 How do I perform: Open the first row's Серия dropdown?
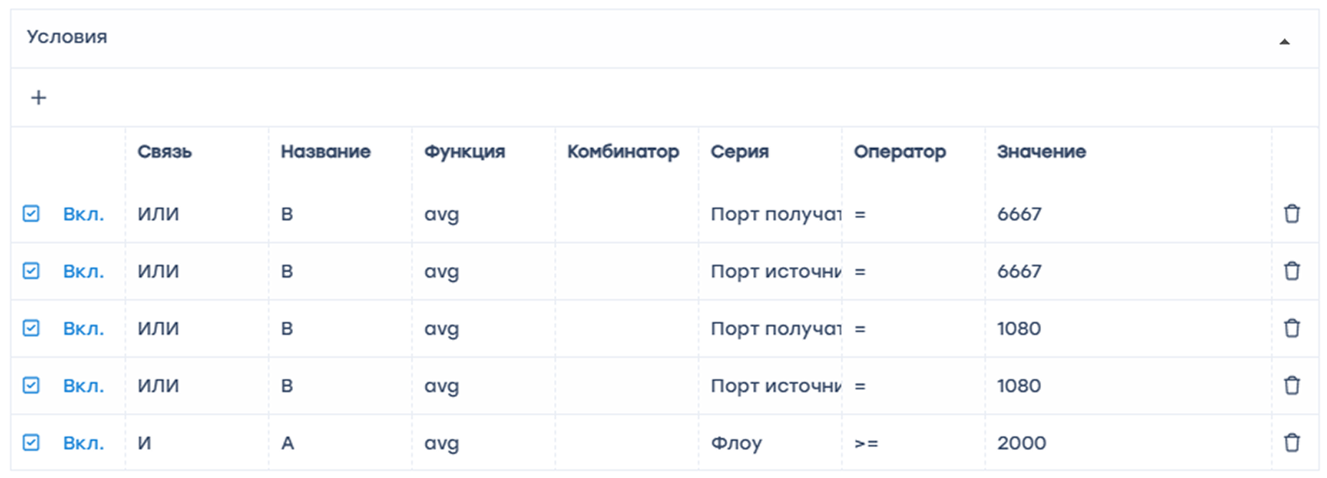point(775,214)
